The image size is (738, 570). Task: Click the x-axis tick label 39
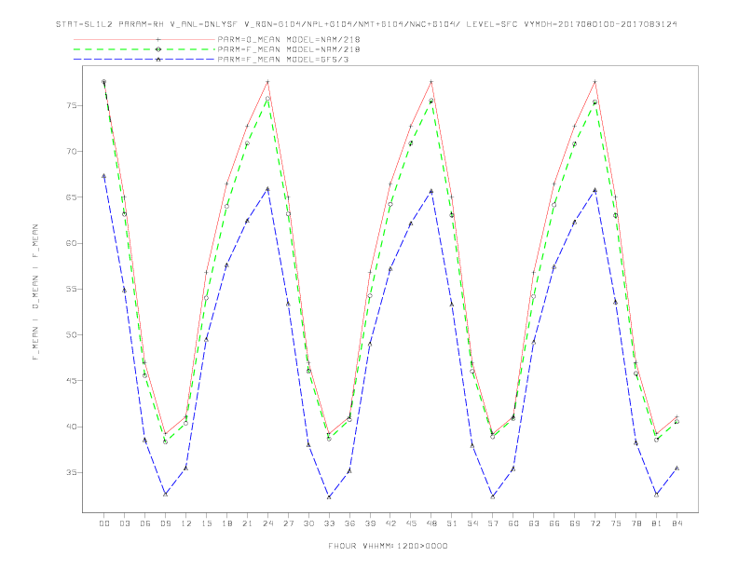click(x=370, y=523)
